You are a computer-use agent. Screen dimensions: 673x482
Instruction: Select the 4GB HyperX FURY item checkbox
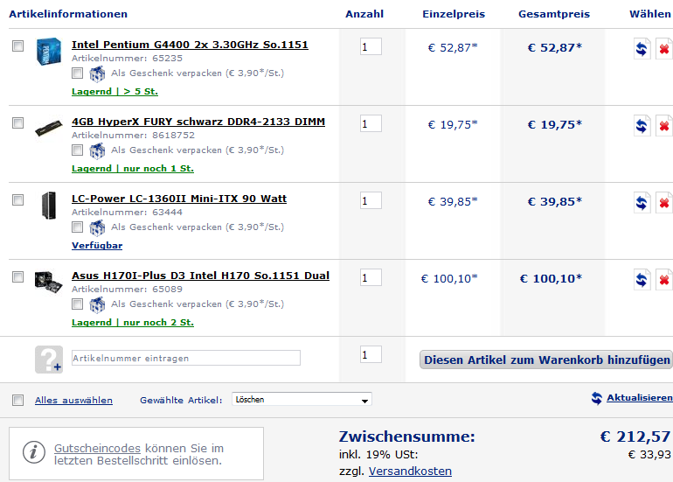coord(17,122)
